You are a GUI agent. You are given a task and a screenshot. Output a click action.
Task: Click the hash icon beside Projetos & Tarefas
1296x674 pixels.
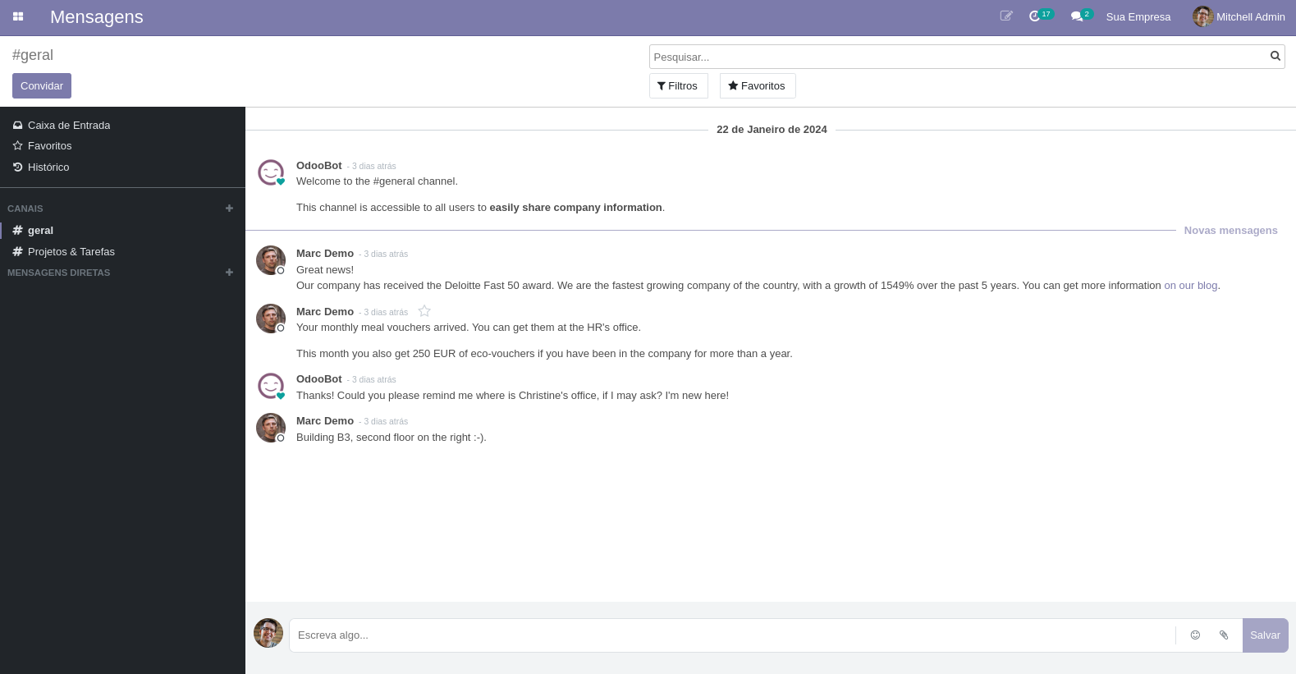(x=17, y=252)
